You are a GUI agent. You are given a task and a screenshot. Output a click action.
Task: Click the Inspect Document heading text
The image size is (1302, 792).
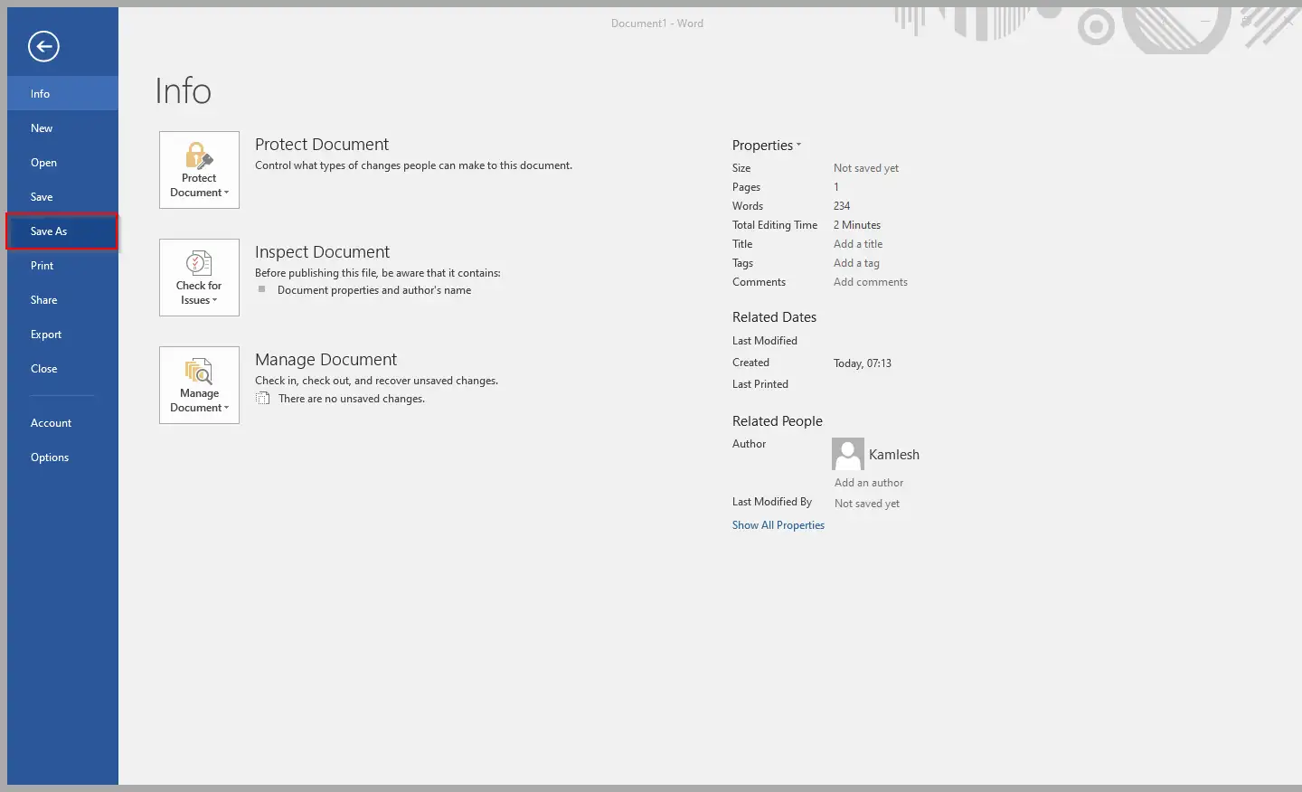(x=323, y=252)
